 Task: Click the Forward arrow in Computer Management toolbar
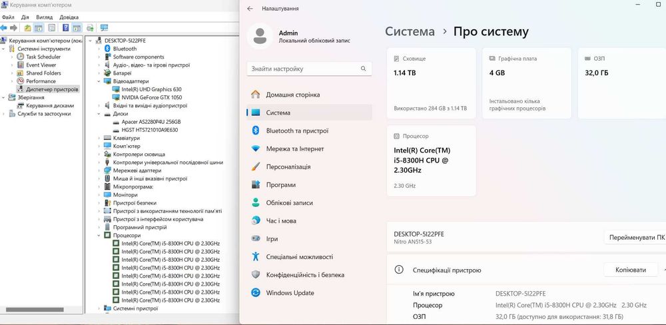pyautogui.click(x=13, y=28)
